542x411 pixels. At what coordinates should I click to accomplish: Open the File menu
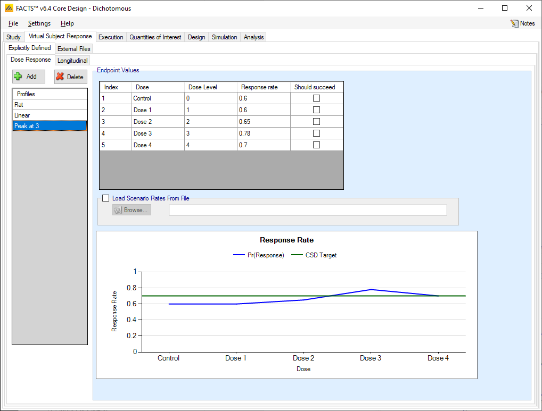point(13,23)
